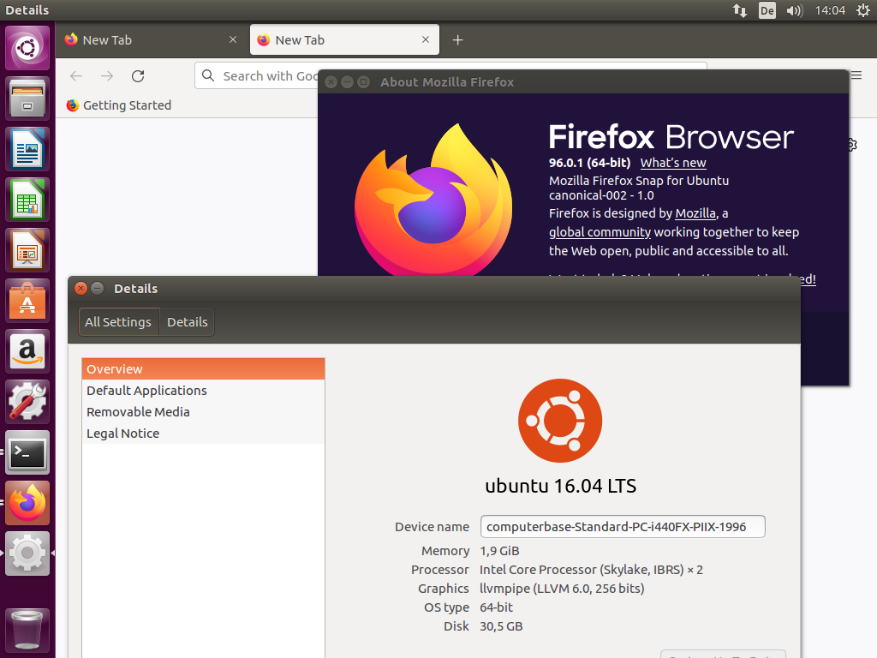Open the Files manager from launcher

27,99
